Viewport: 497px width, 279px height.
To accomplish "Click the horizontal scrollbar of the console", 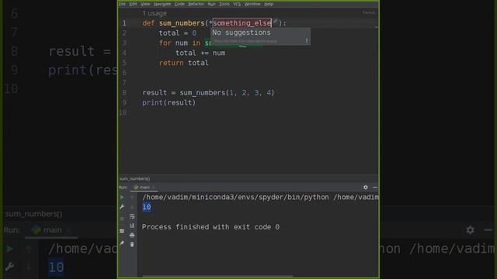I will tap(218, 276).
